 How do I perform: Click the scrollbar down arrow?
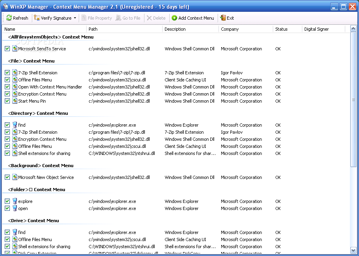(x=353, y=250)
